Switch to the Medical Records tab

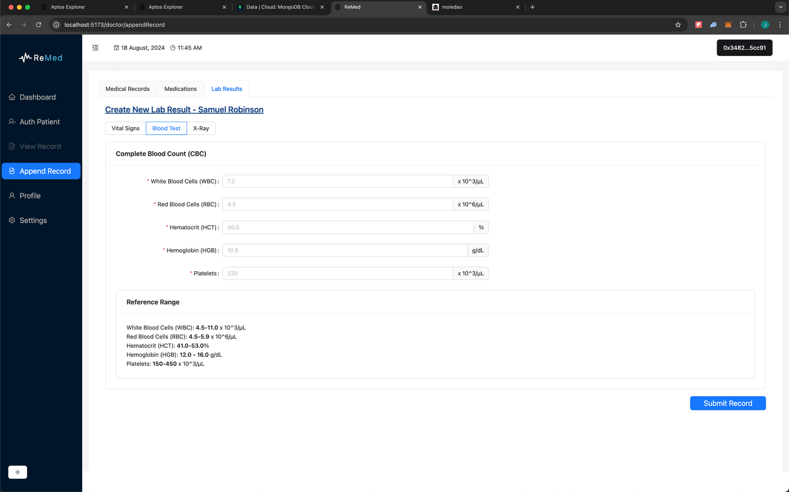pyautogui.click(x=127, y=89)
